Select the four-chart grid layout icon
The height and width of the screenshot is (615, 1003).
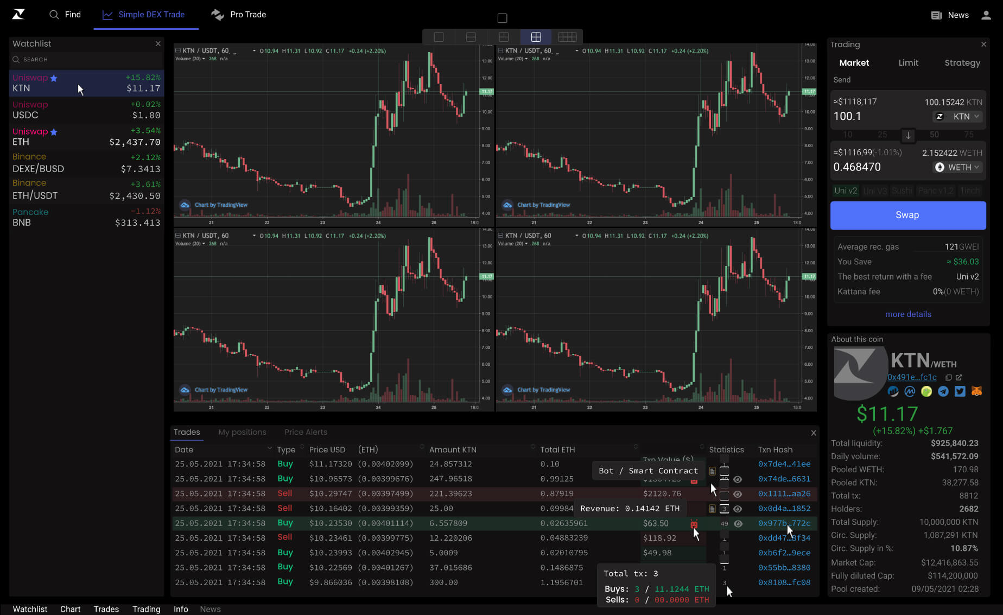[x=536, y=37]
